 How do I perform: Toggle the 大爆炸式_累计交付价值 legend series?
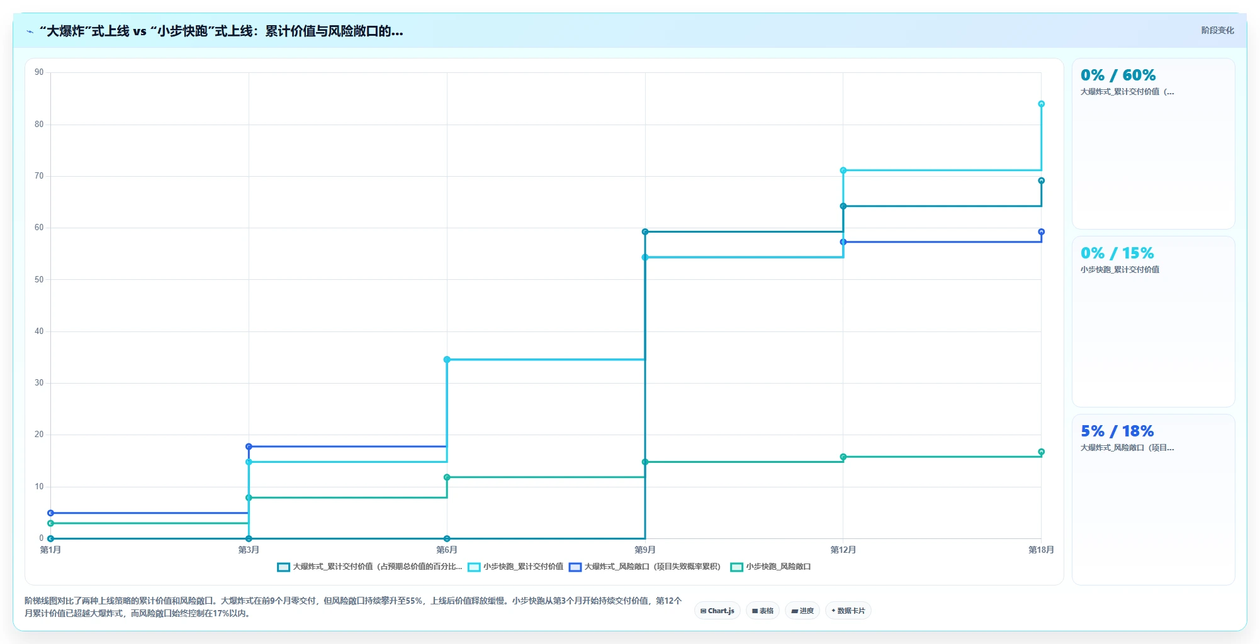click(x=370, y=567)
